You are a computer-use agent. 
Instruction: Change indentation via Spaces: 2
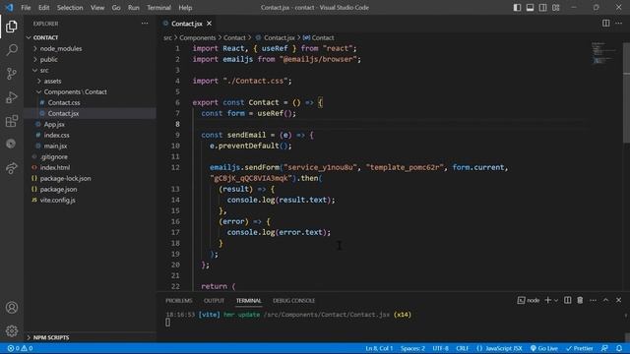pos(412,348)
